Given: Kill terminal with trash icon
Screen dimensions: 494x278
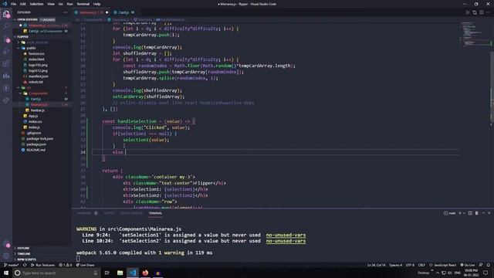Looking at the screenshot, I should coord(476,213).
